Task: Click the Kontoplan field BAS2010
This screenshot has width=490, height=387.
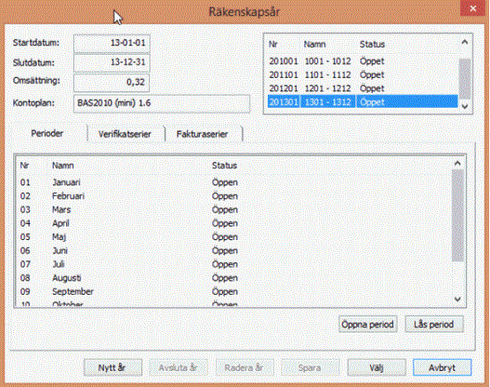Action: pos(162,103)
